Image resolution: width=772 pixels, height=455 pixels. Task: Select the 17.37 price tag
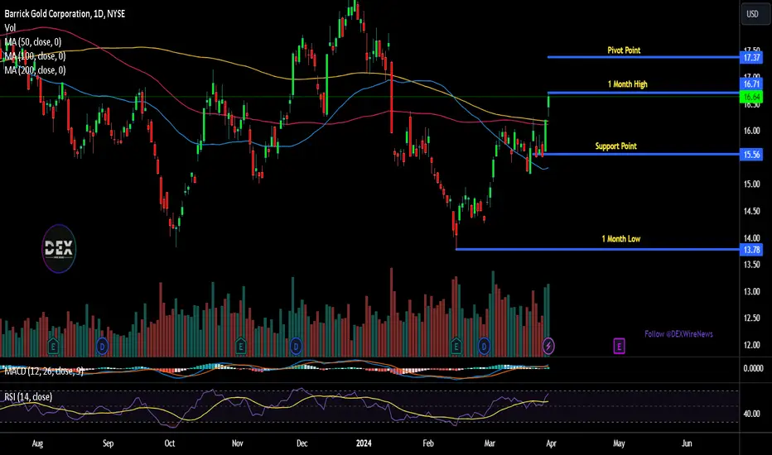[752, 58]
